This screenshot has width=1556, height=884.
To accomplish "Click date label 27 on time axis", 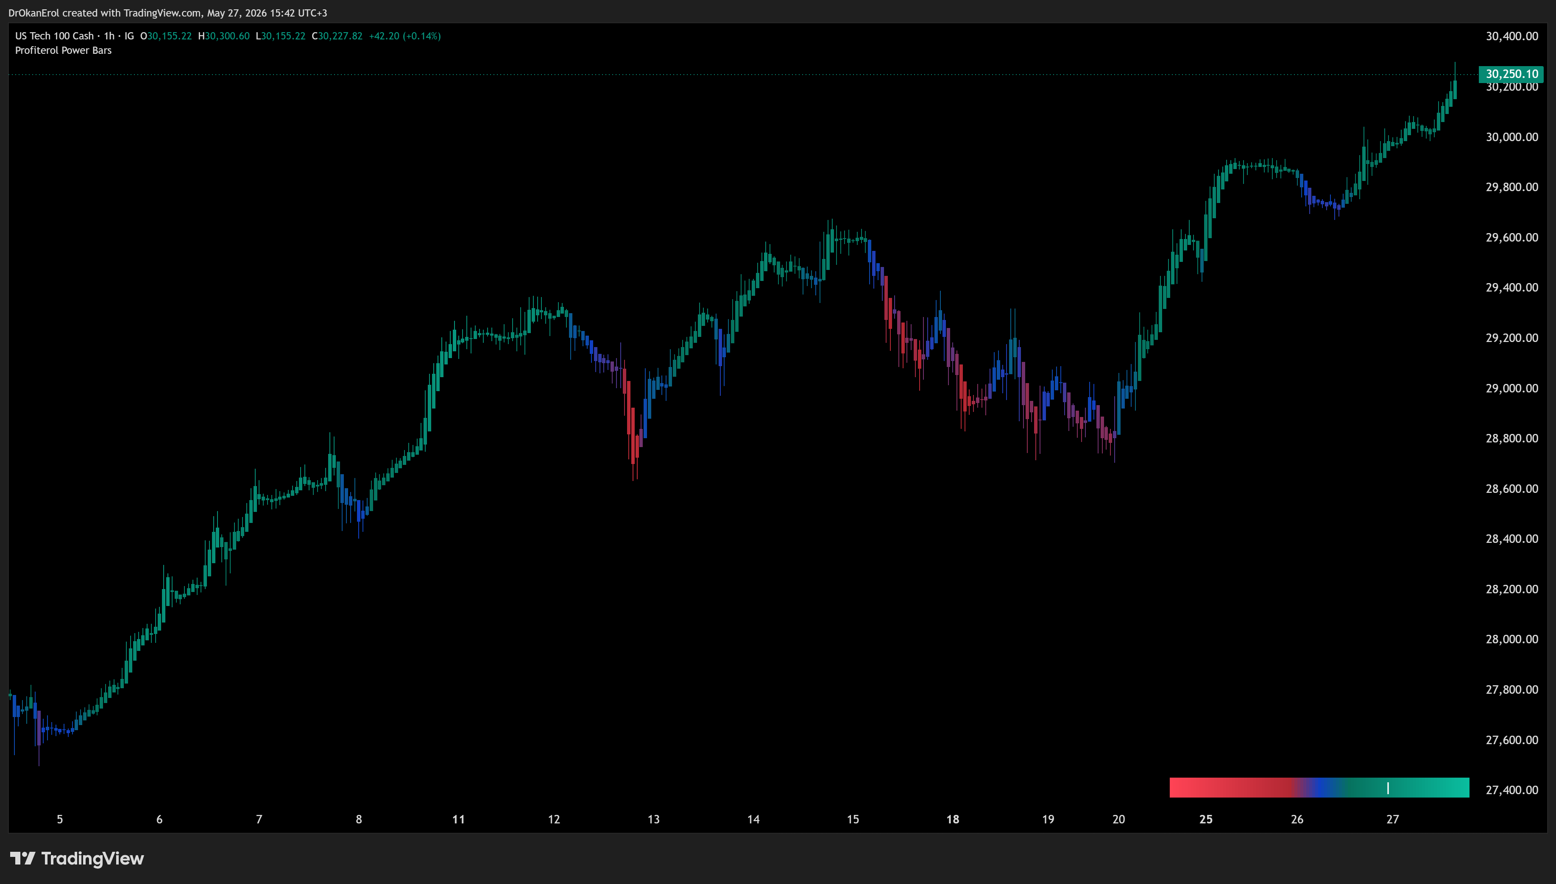I will 1393,820.
